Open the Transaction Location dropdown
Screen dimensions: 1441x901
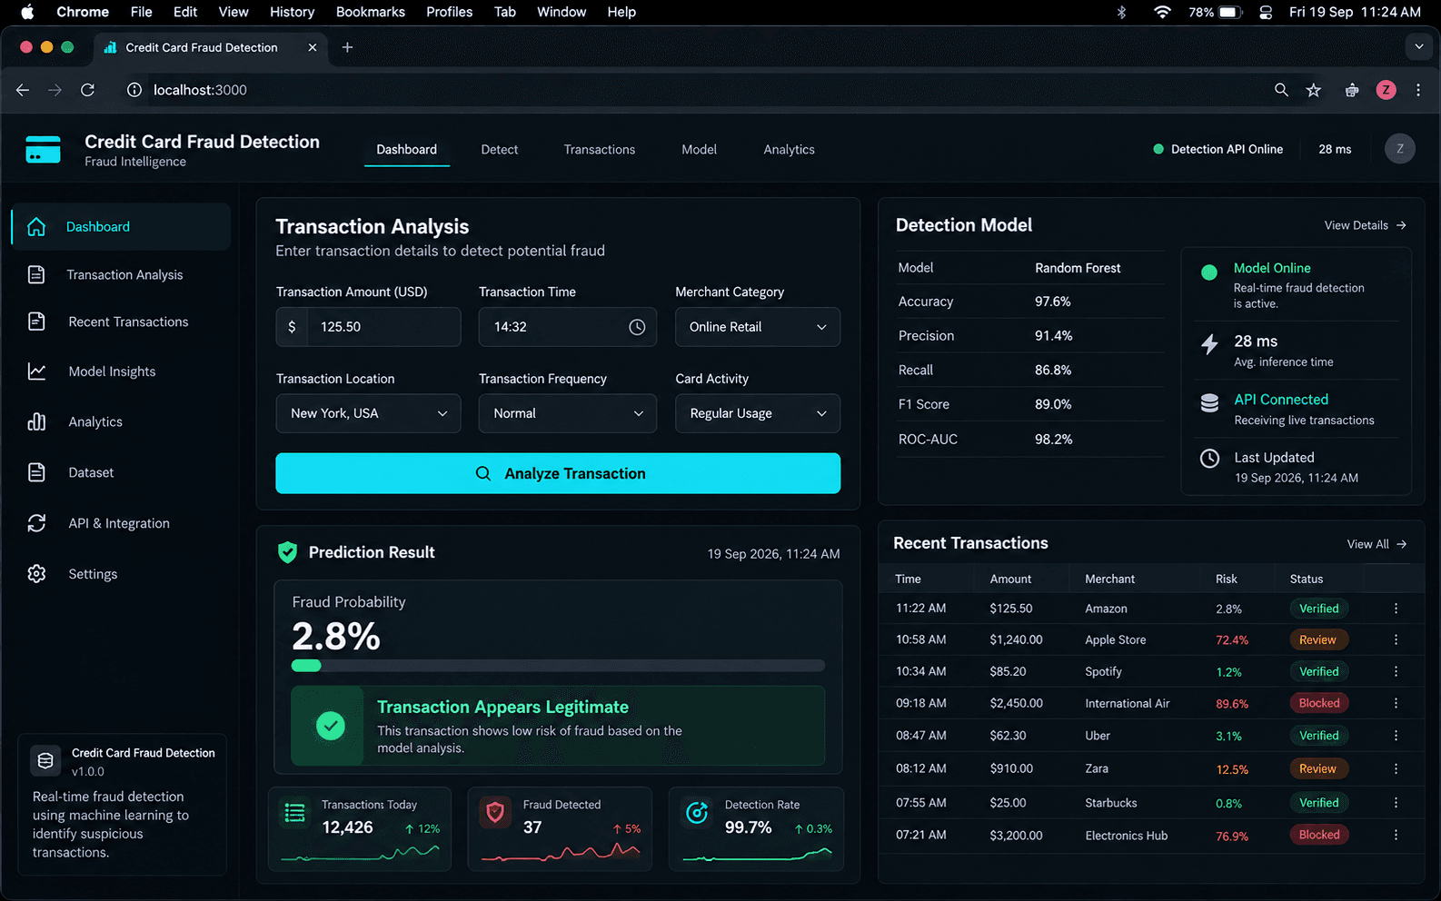[x=368, y=413]
